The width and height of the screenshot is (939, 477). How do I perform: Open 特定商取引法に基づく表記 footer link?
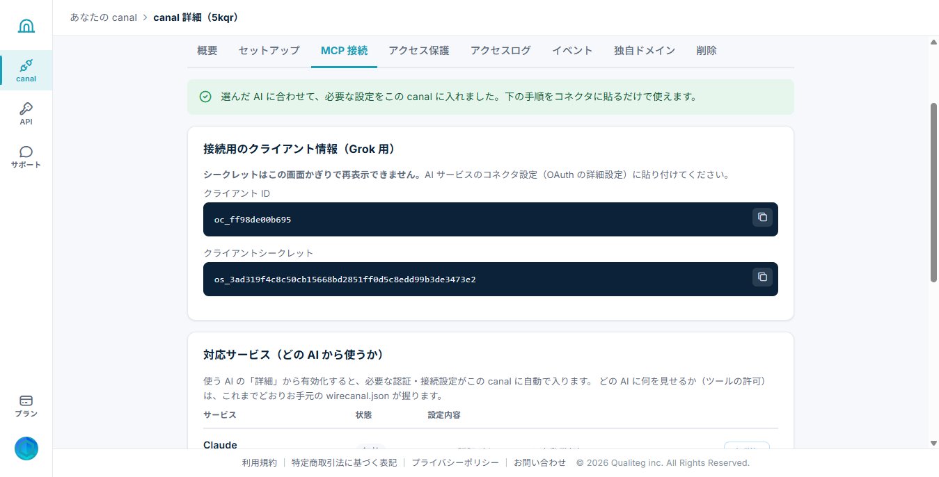pos(345,462)
